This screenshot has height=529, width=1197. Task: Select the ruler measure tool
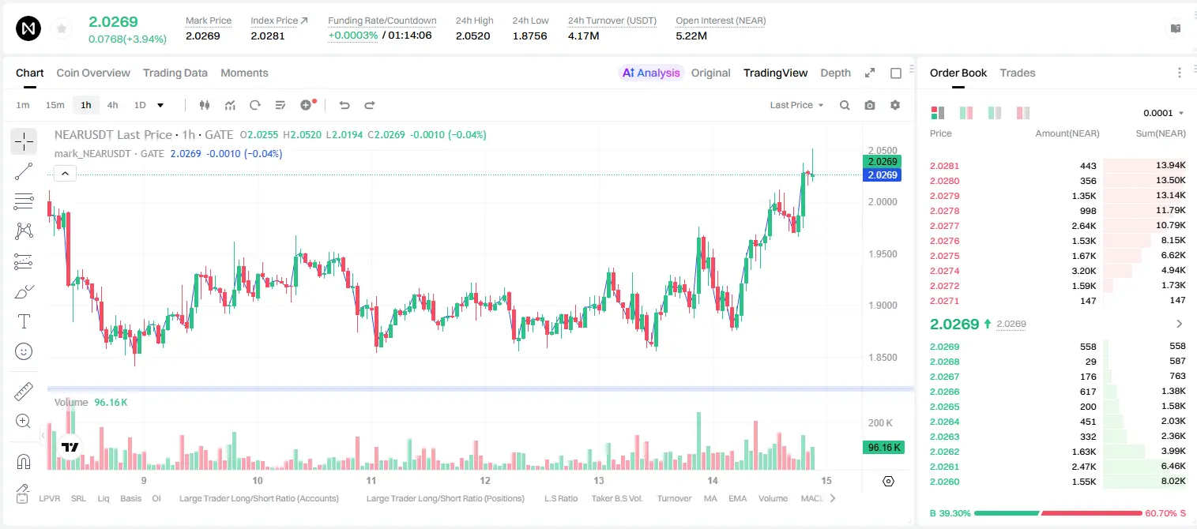tap(24, 391)
